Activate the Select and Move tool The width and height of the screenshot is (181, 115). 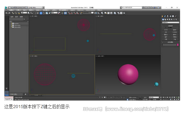[x=41, y=13]
